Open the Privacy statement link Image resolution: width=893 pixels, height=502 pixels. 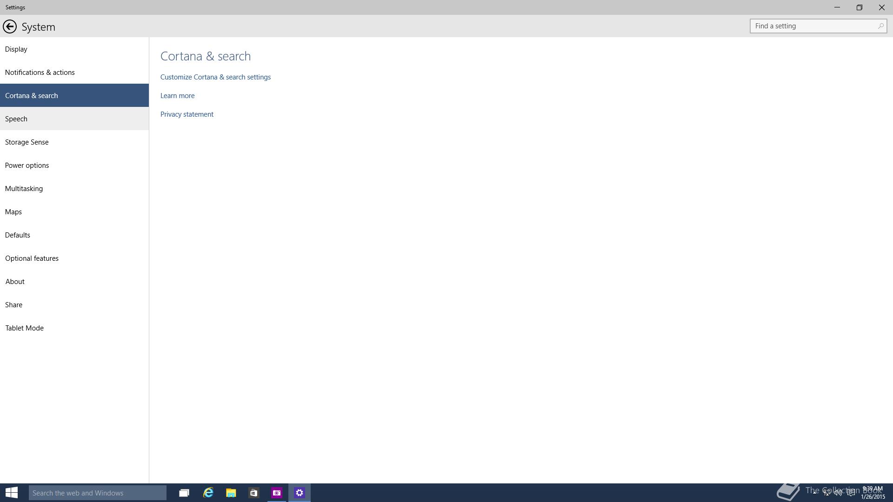187,114
